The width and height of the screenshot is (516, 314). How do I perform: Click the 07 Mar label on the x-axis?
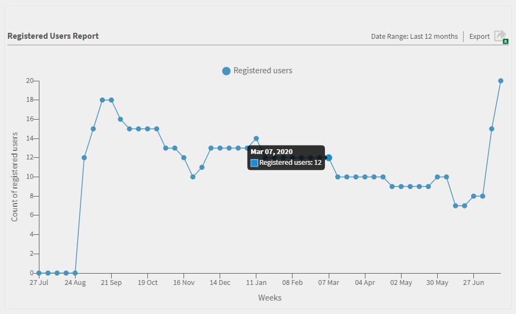click(329, 282)
